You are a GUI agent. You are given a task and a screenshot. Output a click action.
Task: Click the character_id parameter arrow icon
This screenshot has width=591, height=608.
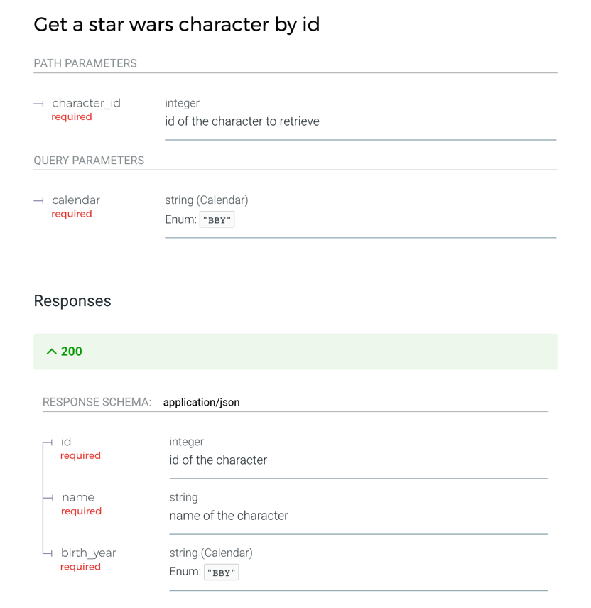(x=39, y=103)
